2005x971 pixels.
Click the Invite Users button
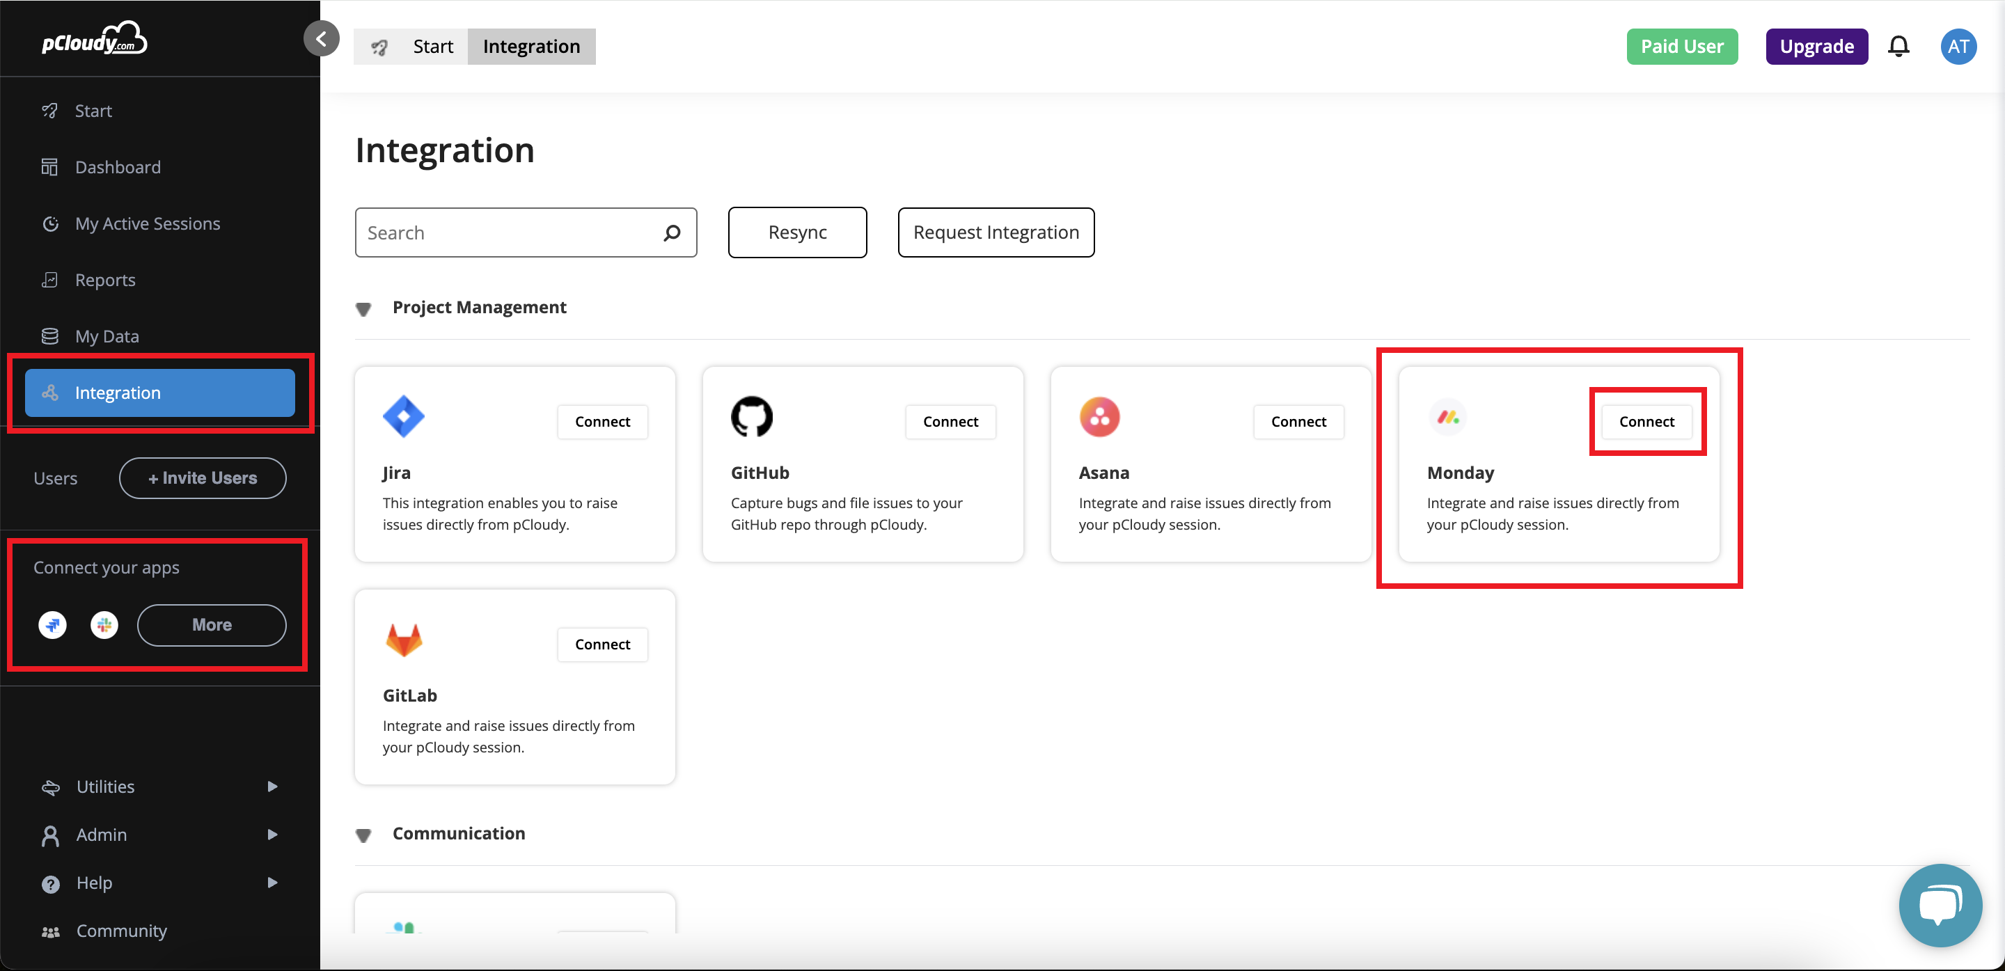pyautogui.click(x=203, y=477)
